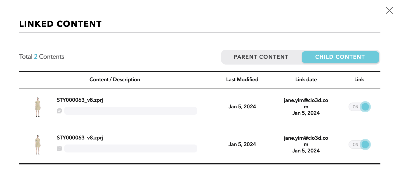
Task: Click the description field in second row
Action: [131, 148]
